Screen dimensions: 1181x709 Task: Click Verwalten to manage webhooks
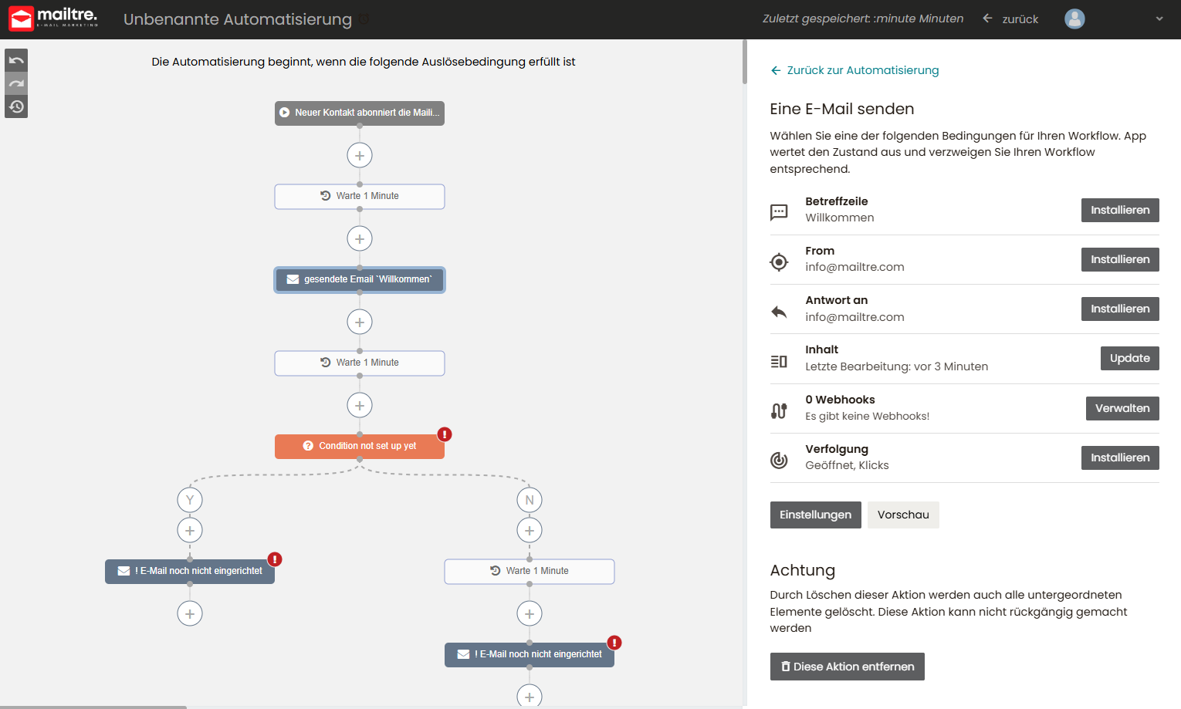tap(1122, 408)
